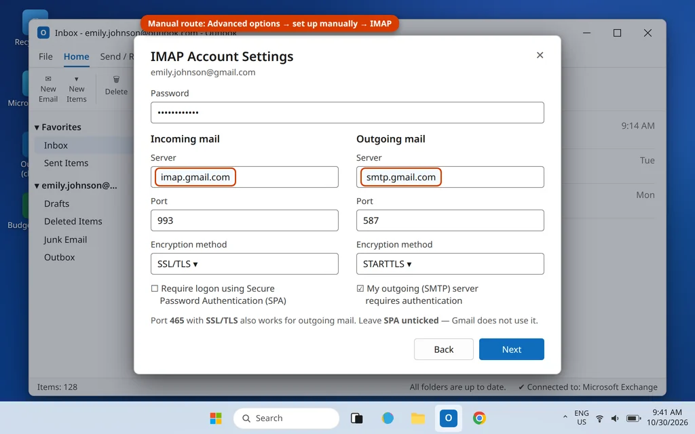Click the incoming port 993 field
Screen dimensions: 695x434
click(x=244, y=220)
